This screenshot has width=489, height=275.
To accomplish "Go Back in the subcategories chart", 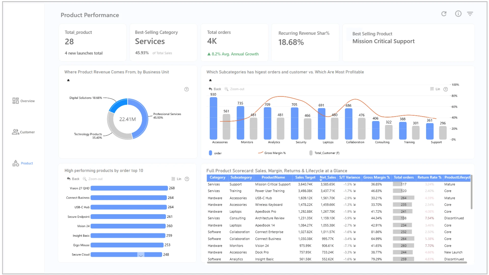I will pos(215,89).
